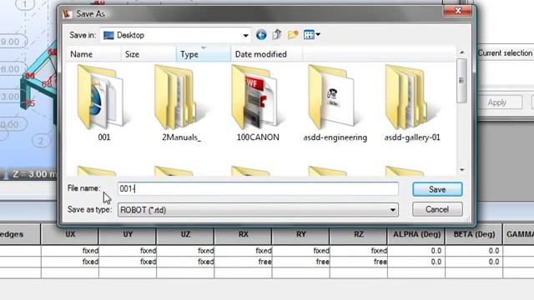Select the asdd-engineering folder
Image resolution: width=534 pixels, height=300 pixels.
335,103
